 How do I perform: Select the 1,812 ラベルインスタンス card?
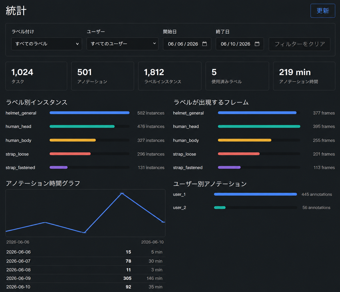click(170, 76)
